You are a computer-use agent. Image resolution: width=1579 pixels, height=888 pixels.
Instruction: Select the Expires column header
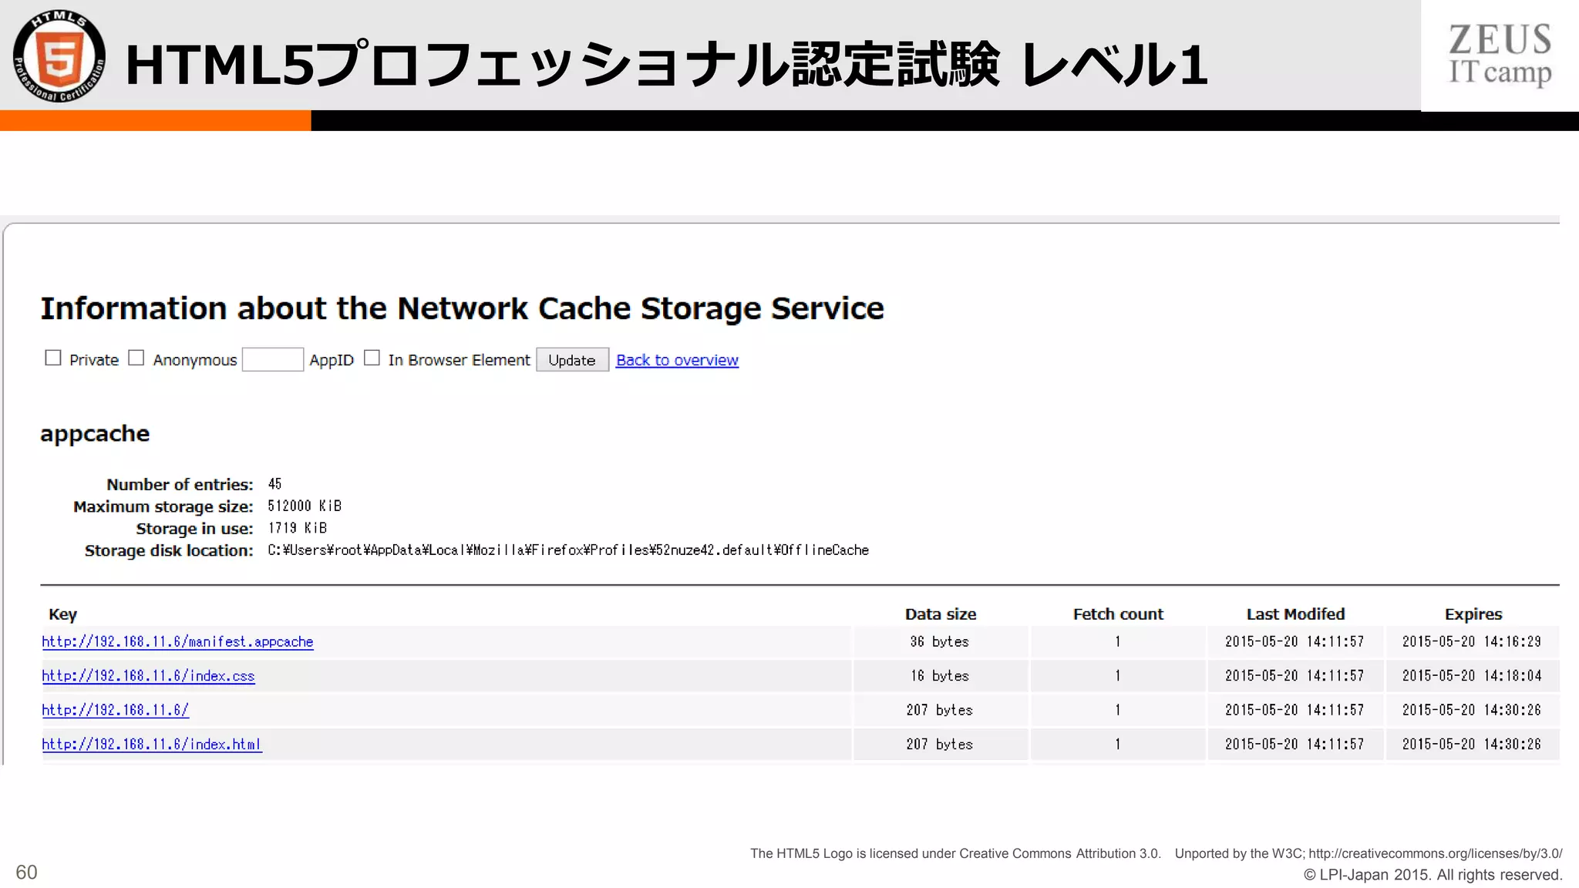click(1473, 614)
